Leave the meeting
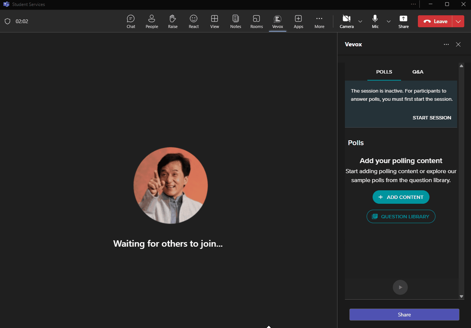The height and width of the screenshot is (328, 471). click(x=435, y=21)
